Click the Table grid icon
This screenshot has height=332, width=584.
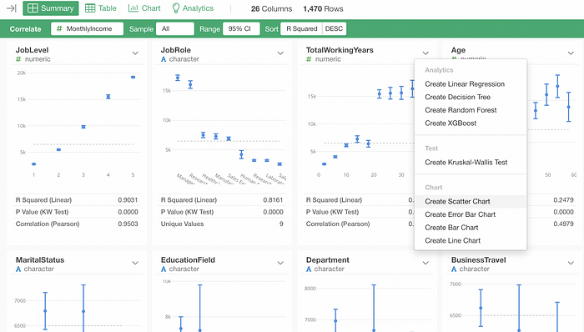[x=90, y=8]
